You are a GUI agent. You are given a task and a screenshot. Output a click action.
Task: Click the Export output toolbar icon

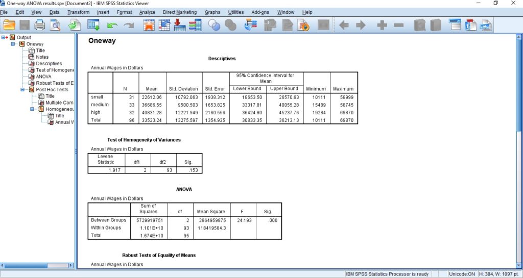tap(75, 25)
